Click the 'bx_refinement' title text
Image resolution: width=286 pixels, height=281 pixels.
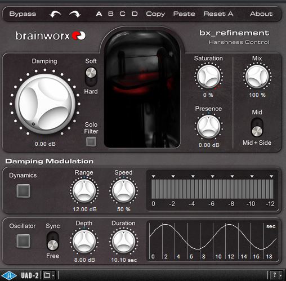(234, 33)
